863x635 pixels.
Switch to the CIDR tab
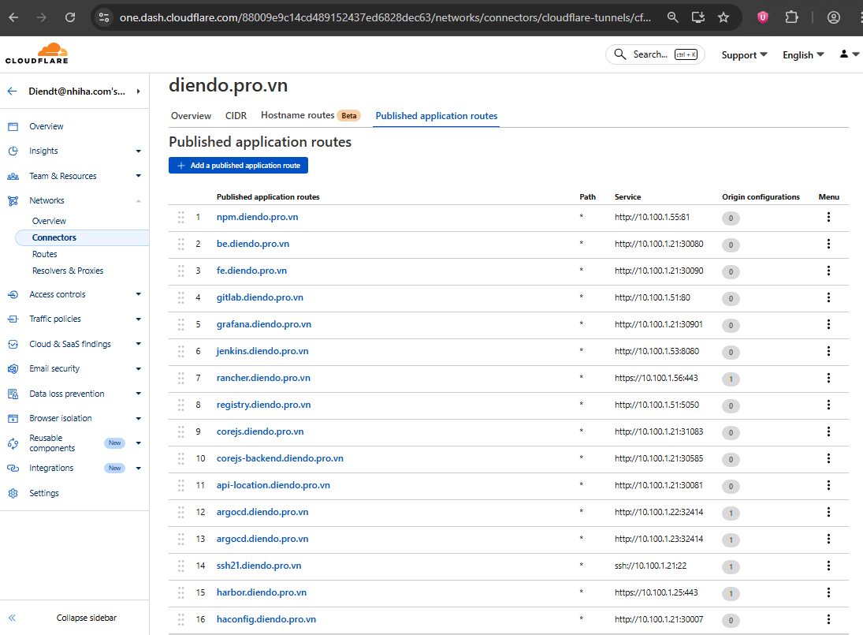point(236,116)
